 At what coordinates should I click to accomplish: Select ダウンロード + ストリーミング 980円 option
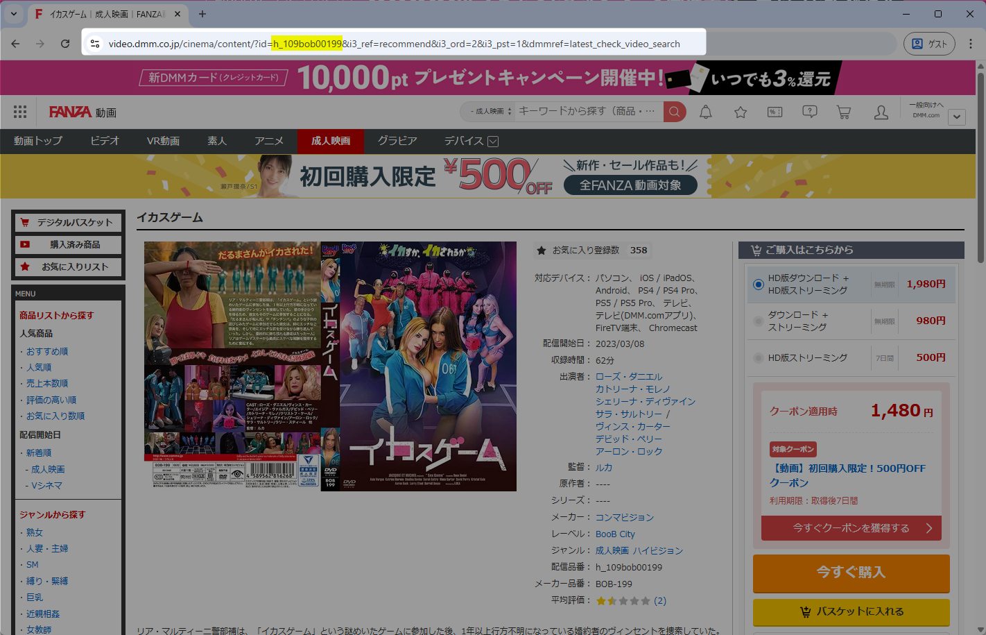pyautogui.click(x=759, y=321)
